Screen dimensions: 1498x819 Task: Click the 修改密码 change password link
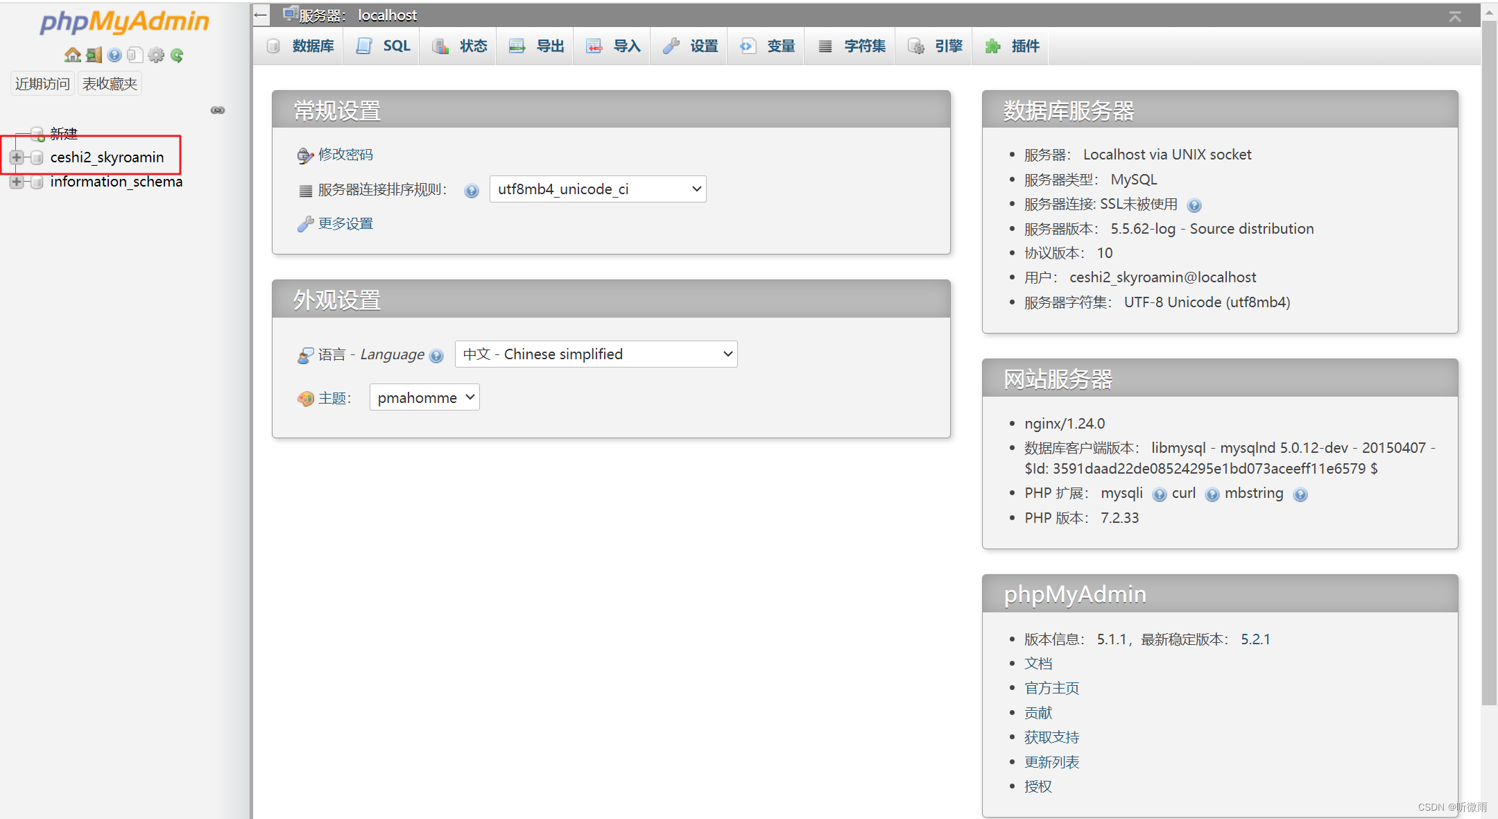click(345, 155)
